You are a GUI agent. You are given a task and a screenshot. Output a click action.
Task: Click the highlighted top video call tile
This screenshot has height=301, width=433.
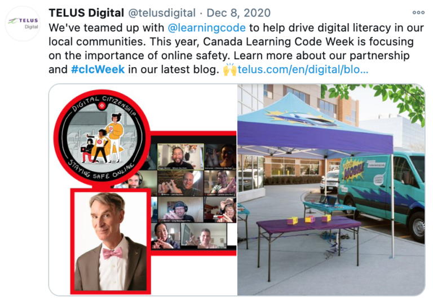[180, 156]
